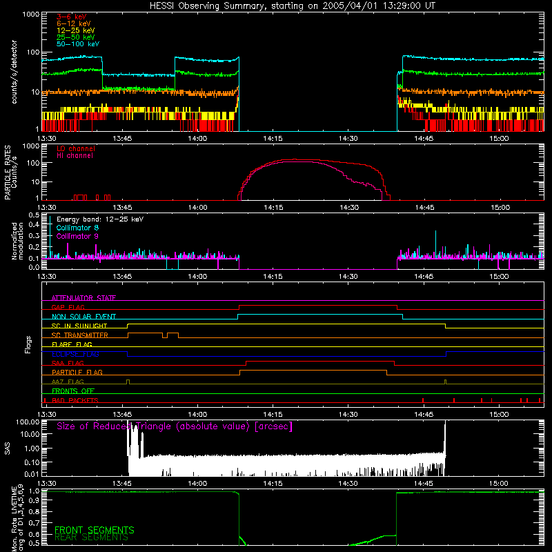Select the LO channel legend label
552x552 pixels.
click(x=76, y=148)
